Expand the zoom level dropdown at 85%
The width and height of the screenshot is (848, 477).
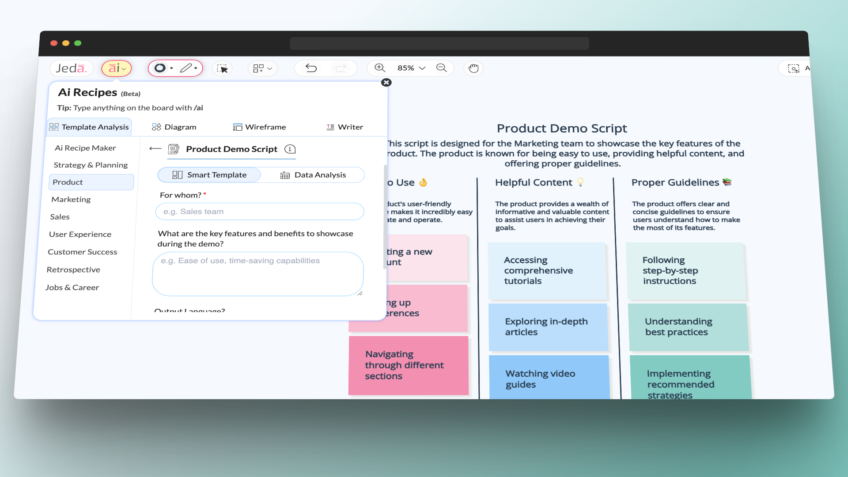tap(411, 68)
